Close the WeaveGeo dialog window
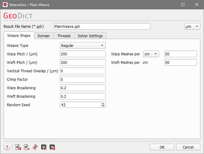Screen dimensions: 204x154 [x=197, y=5]
